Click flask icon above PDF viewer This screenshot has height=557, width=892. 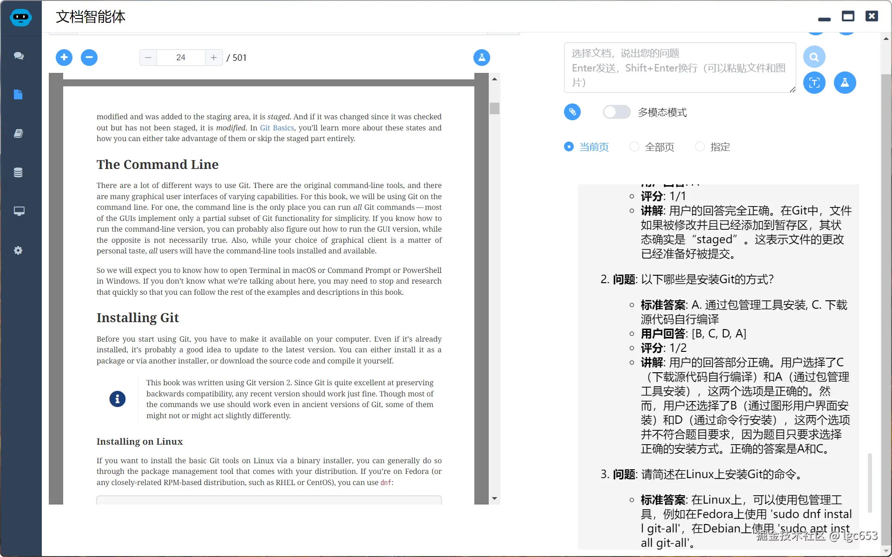pos(482,58)
